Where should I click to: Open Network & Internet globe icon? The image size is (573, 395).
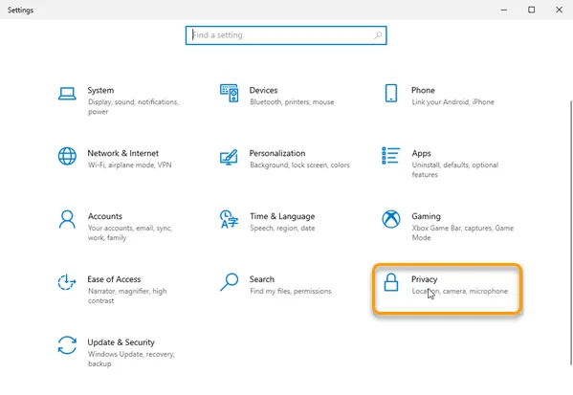pos(67,156)
